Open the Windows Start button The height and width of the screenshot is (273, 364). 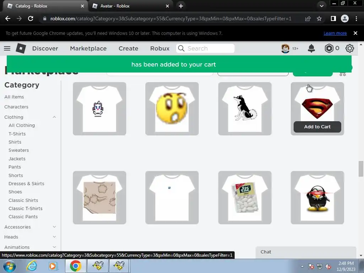pyautogui.click(x=10, y=266)
